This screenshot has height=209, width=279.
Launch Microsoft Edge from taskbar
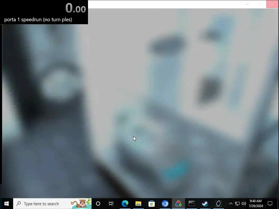[125, 204]
